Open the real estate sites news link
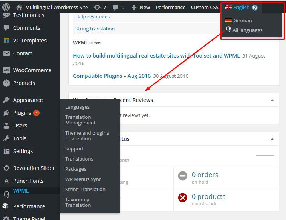Image resolution: width=286 pixels, height=220 pixels. pos(156,56)
